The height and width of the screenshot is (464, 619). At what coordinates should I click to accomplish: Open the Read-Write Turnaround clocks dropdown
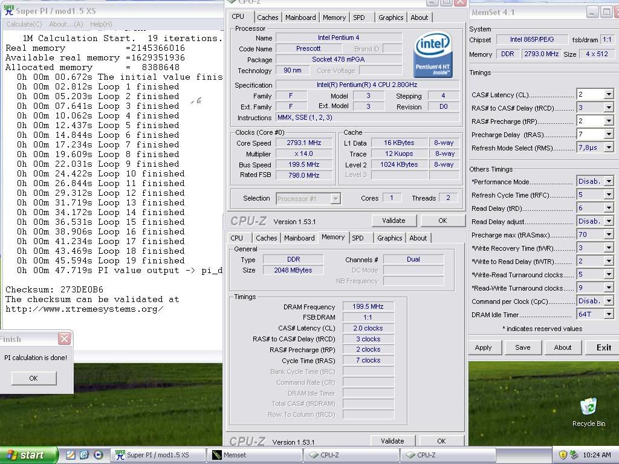(609, 288)
